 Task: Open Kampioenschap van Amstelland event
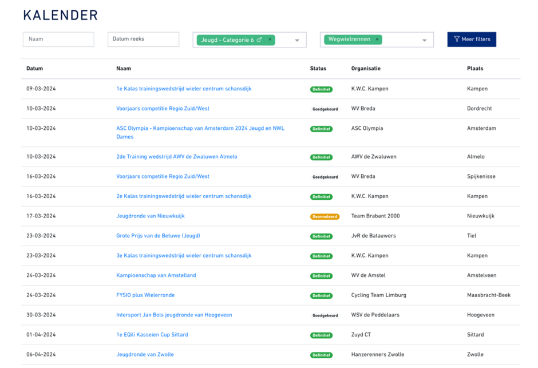click(156, 275)
